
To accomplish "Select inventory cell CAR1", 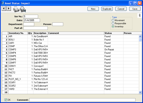I will coord(18,43).
